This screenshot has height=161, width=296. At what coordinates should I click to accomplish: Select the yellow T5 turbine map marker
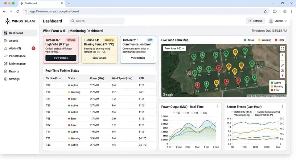click(x=235, y=53)
